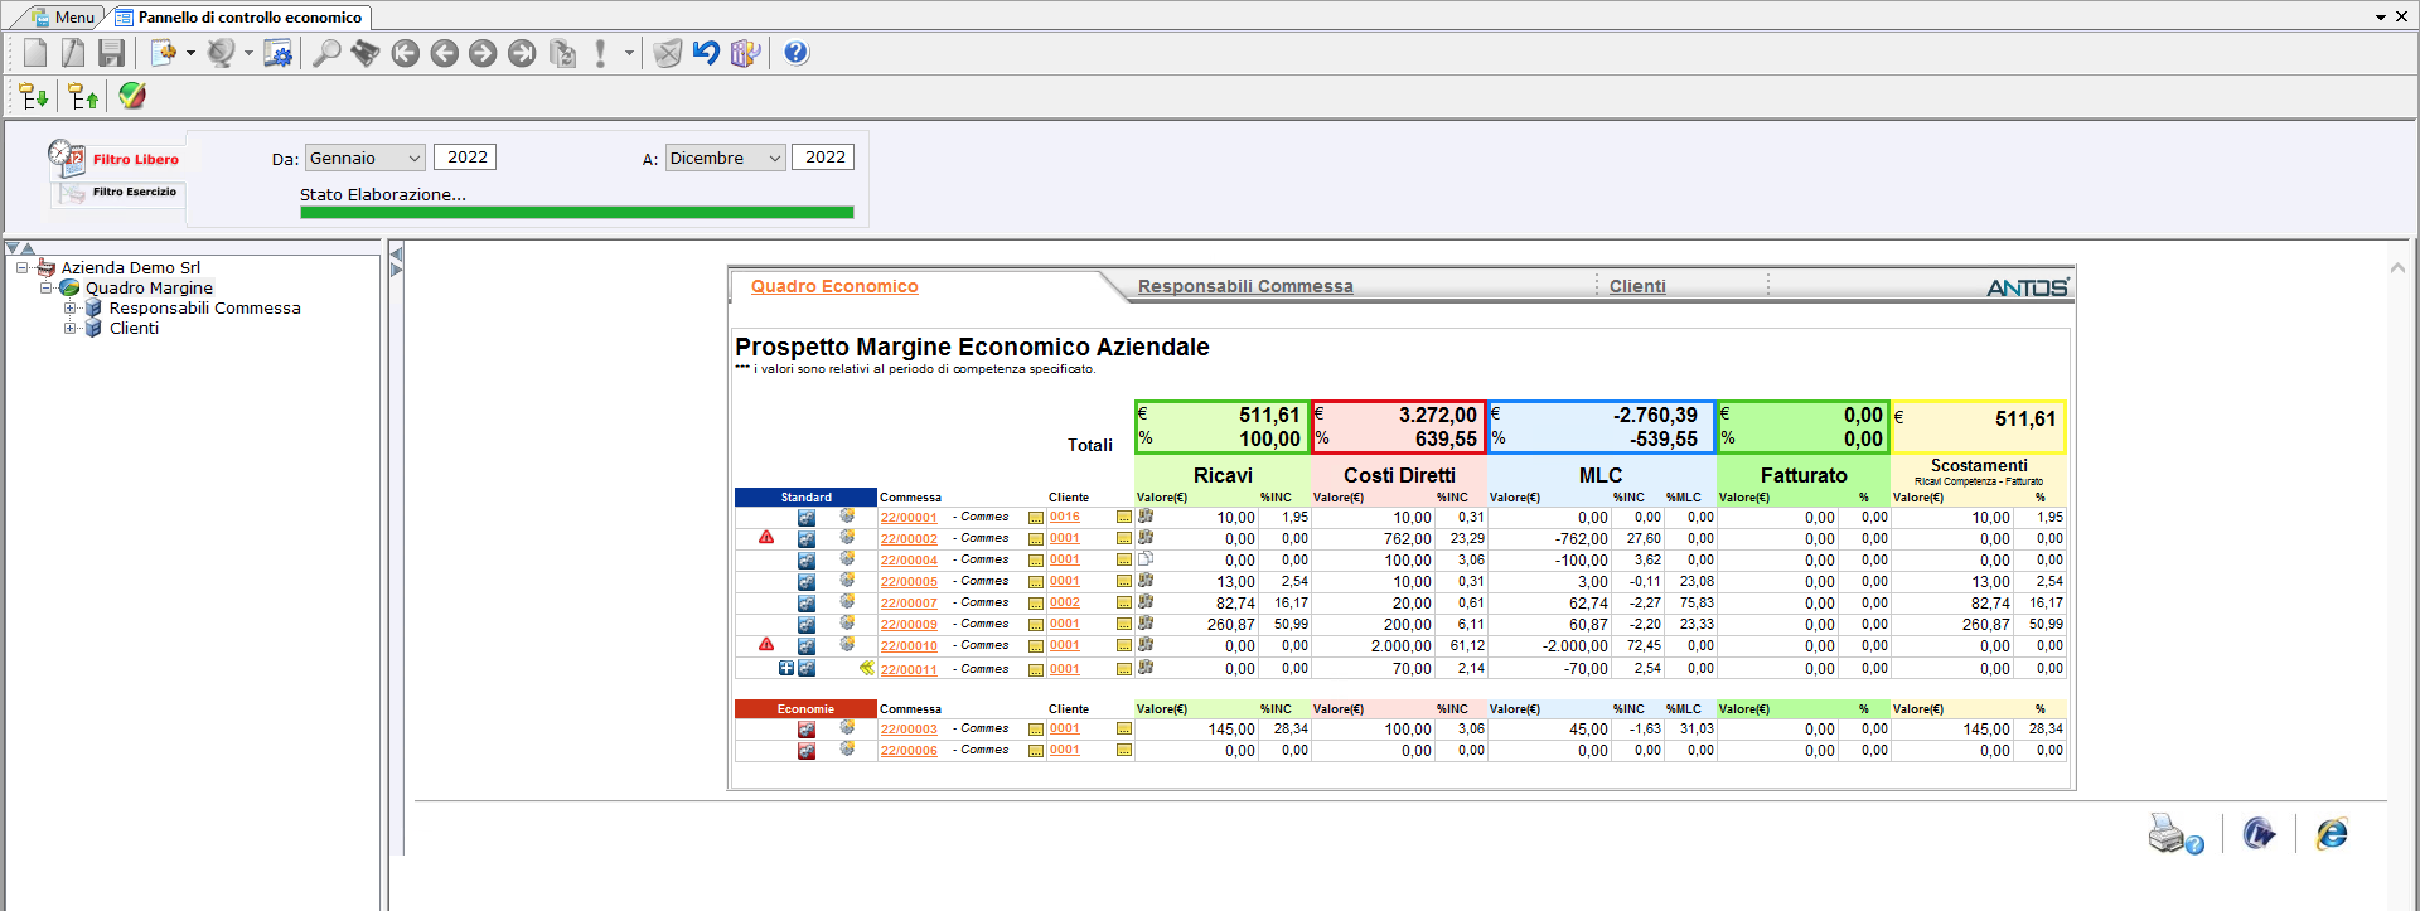Click expand tree down-arrow icon
Screen dimensions: 2420x911
click(34, 96)
